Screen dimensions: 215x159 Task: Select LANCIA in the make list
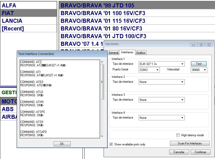28,21
